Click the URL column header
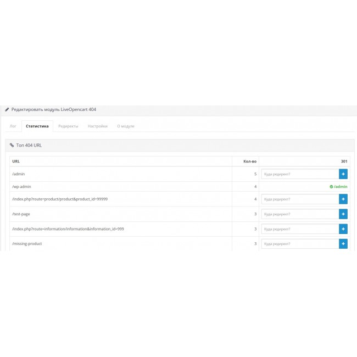This screenshot has height=357, width=357. [x=16, y=161]
